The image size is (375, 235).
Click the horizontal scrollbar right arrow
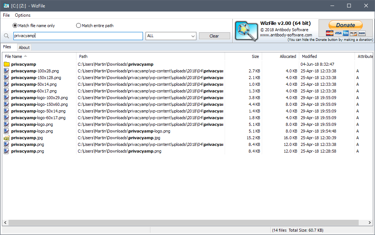pos(370,223)
